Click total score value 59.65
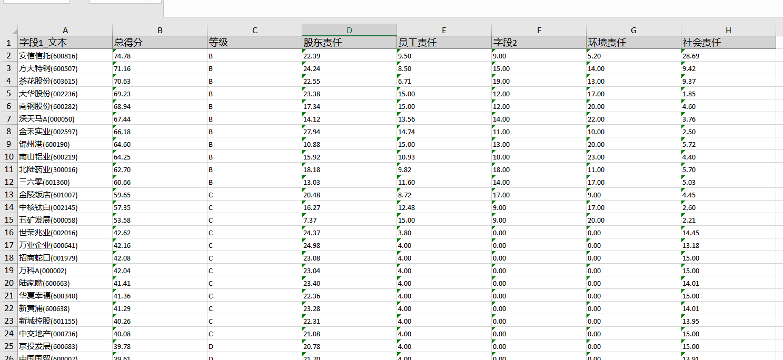Viewport: 783px width, 360px height. point(160,194)
